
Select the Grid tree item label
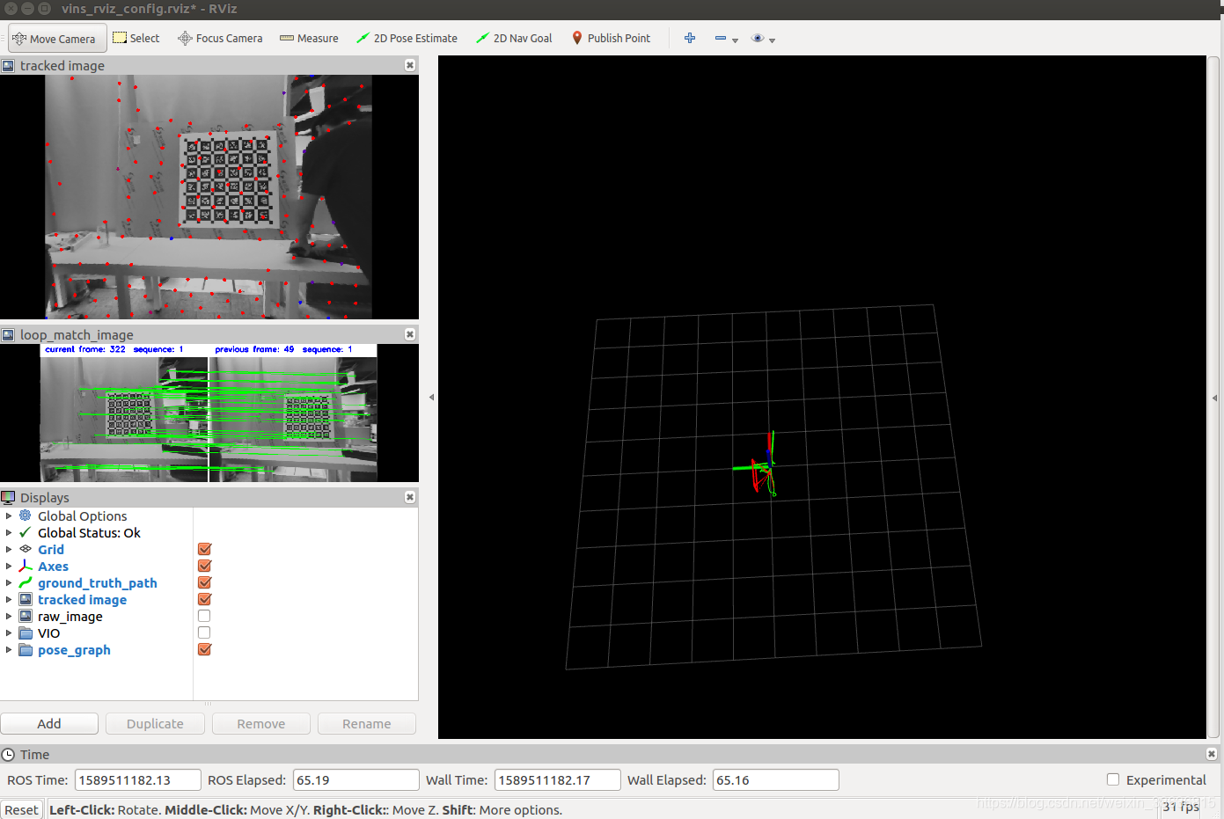coord(51,550)
